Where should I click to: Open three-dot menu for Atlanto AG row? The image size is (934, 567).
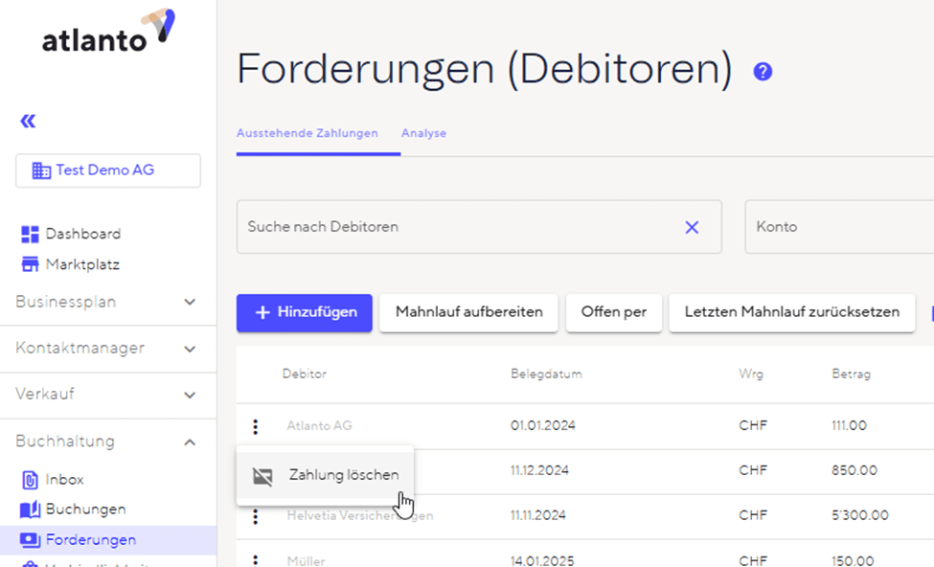pyautogui.click(x=255, y=426)
